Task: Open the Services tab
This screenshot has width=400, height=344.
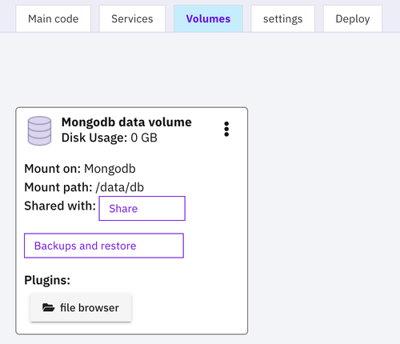Action: pyautogui.click(x=132, y=19)
